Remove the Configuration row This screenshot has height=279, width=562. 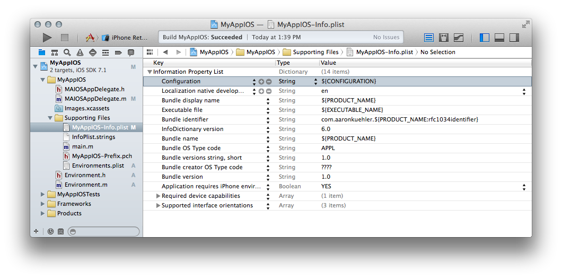268,81
